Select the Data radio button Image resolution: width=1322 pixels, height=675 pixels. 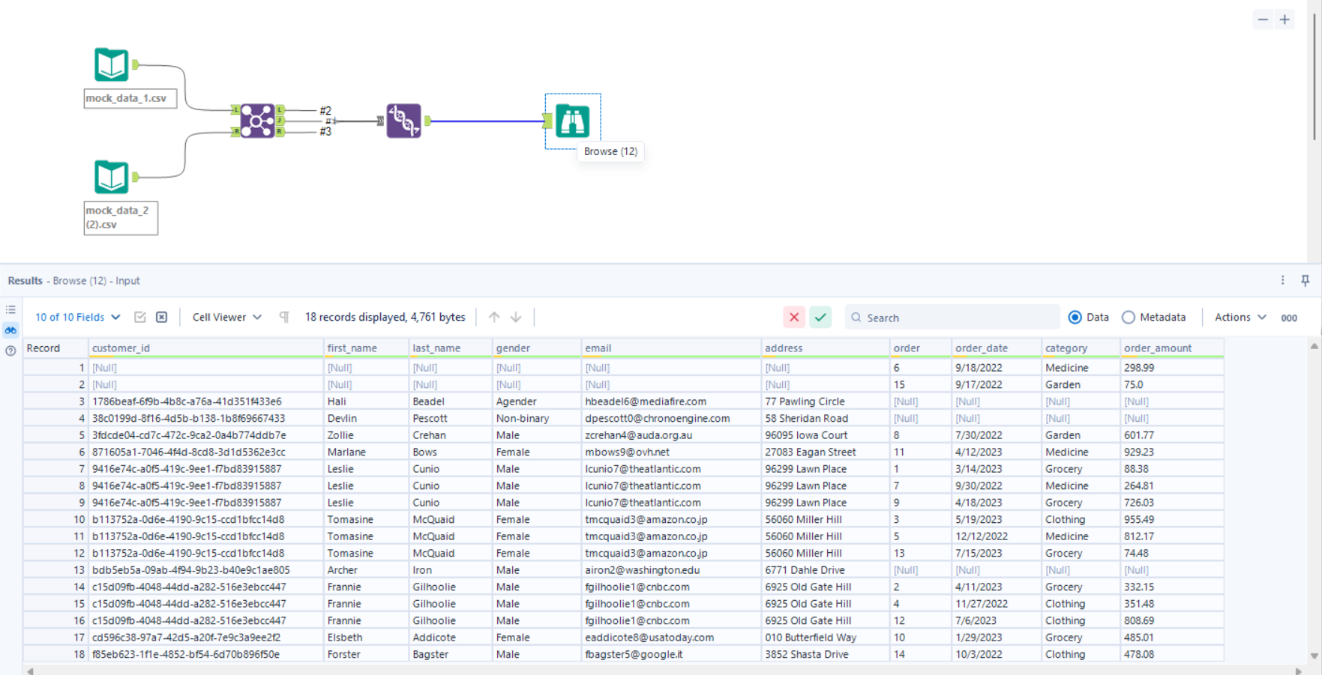[x=1075, y=318]
